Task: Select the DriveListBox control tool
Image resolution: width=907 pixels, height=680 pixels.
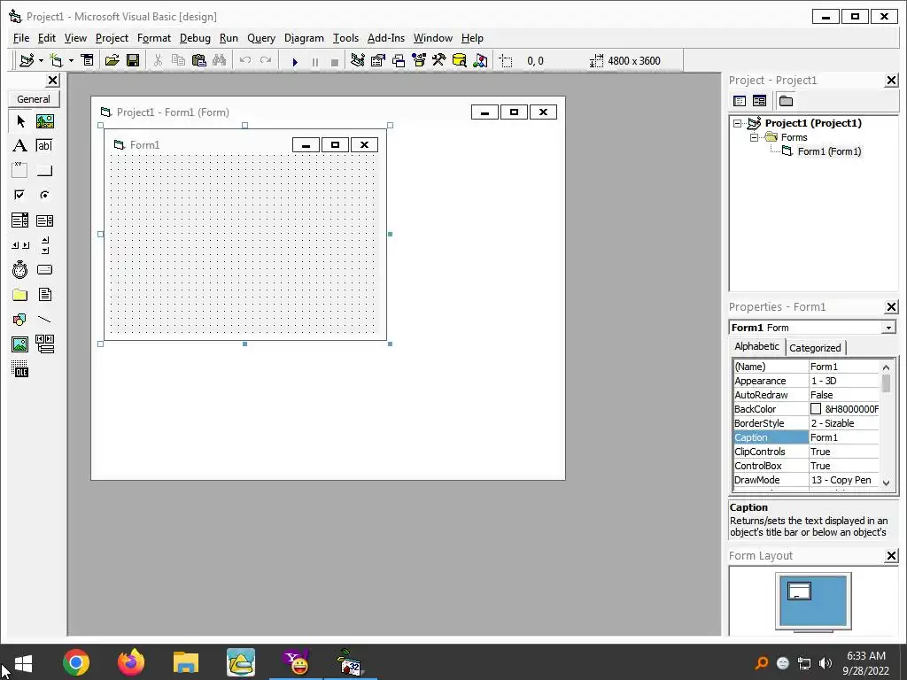Action: click(x=44, y=270)
